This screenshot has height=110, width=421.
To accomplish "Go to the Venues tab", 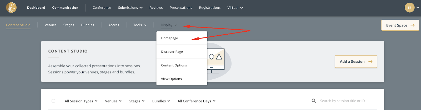I will [51, 25].
